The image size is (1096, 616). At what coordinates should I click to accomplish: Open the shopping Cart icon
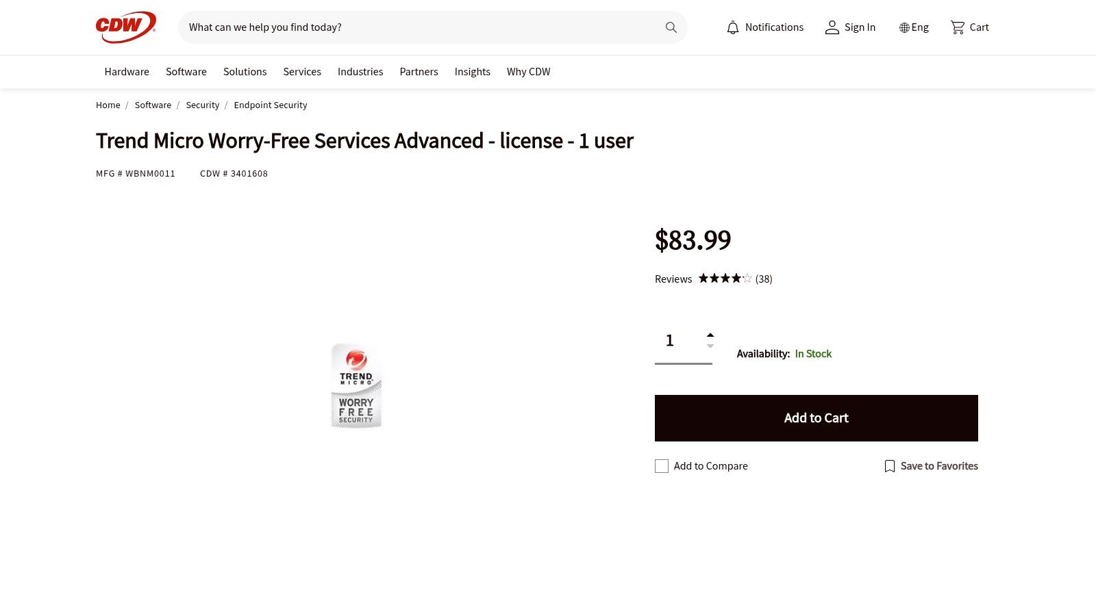(x=958, y=27)
